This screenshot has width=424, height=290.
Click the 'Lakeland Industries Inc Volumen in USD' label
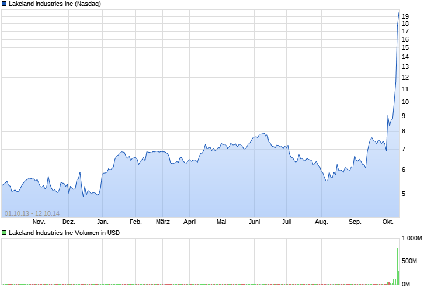coord(64,233)
